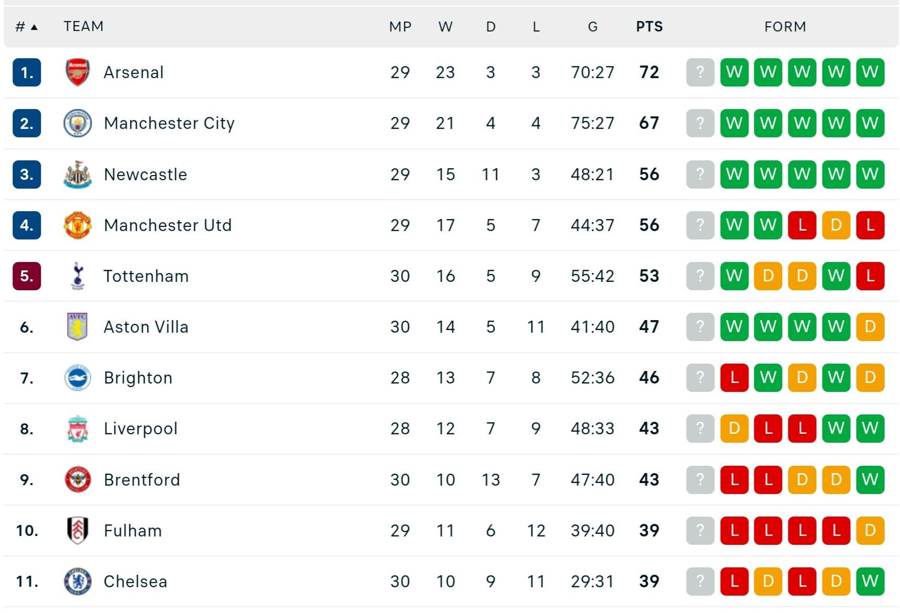Click the Tottenham cockerel crest
900x613 pixels.
click(x=78, y=276)
